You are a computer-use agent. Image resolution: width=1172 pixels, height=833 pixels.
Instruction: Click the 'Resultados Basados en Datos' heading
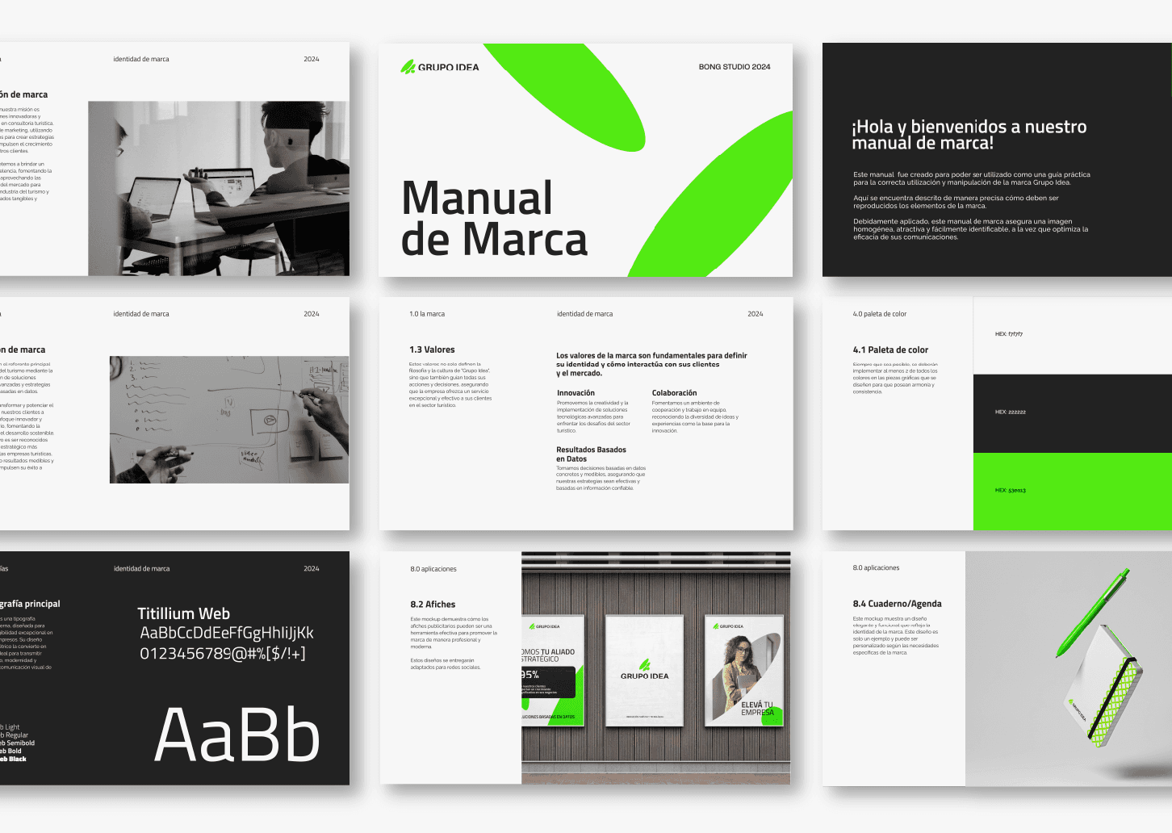(x=591, y=454)
